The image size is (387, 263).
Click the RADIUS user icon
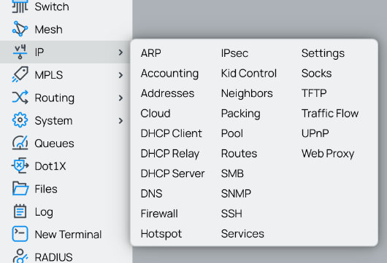click(x=20, y=256)
